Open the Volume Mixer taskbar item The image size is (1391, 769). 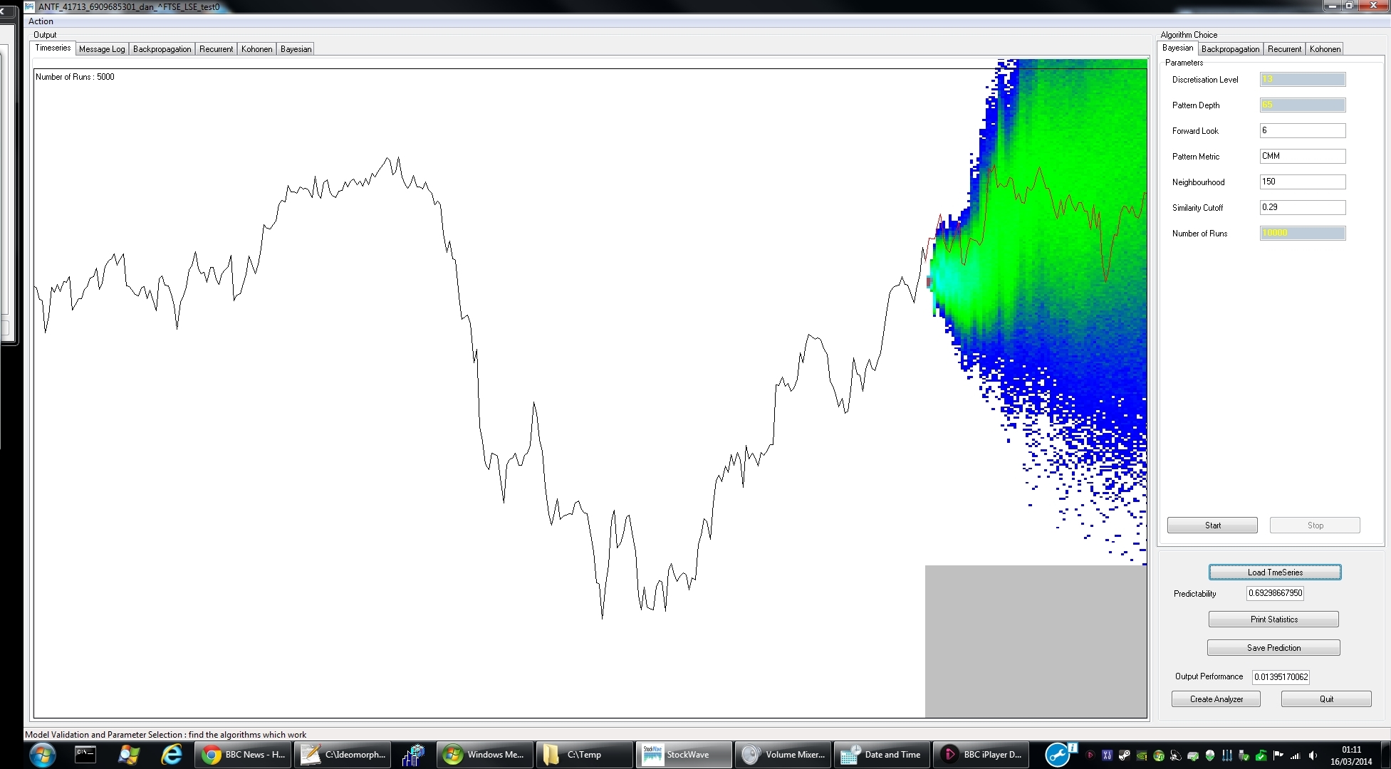coord(783,755)
